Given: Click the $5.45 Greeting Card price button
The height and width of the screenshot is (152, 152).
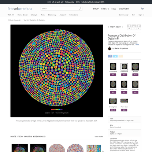Looking at the screenshot, I should [x=113, y=110].
